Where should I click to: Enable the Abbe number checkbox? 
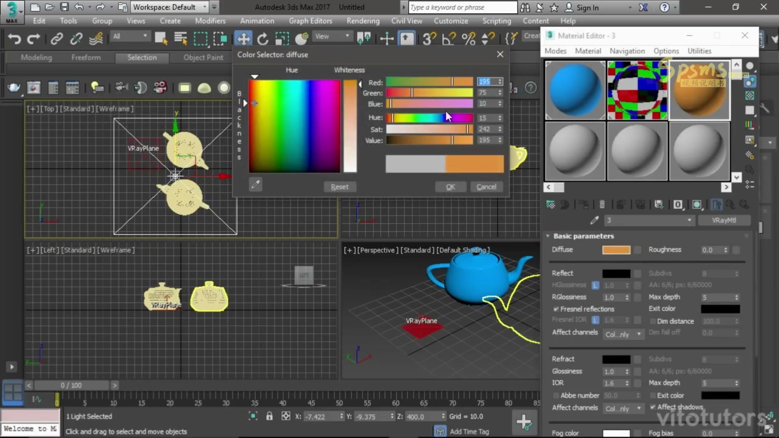[556, 395]
